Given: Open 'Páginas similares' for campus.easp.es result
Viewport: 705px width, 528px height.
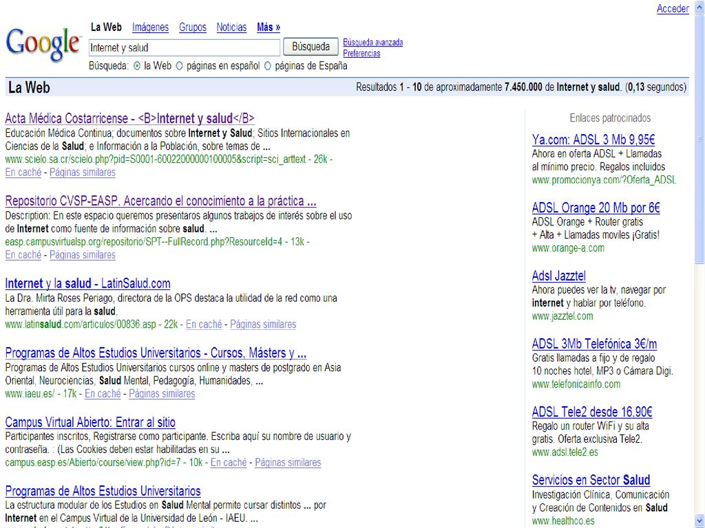Looking at the screenshot, I should 288,463.
